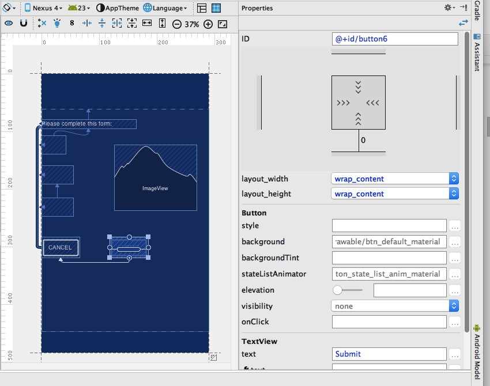Open AppTheme theme selector
This screenshot has height=386, width=490.
[x=118, y=8]
